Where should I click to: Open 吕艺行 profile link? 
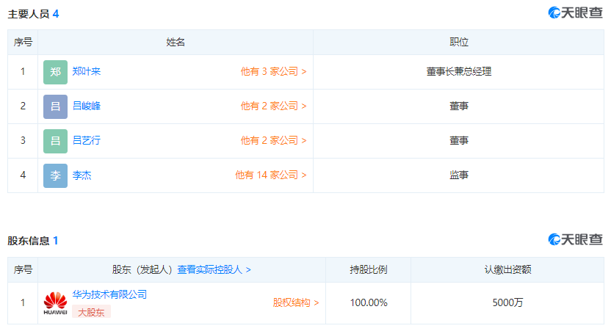(87, 141)
